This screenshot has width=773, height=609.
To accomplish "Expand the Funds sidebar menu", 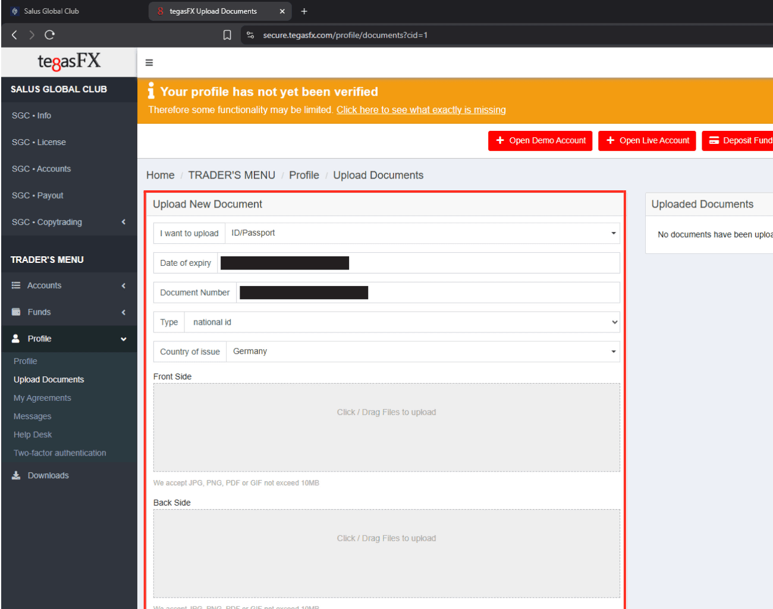I will pyautogui.click(x=69, y=312).
